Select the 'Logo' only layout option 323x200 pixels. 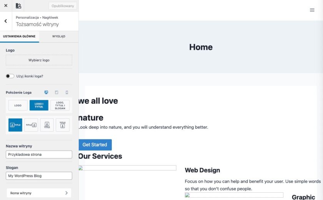click(x=18, y=105)
